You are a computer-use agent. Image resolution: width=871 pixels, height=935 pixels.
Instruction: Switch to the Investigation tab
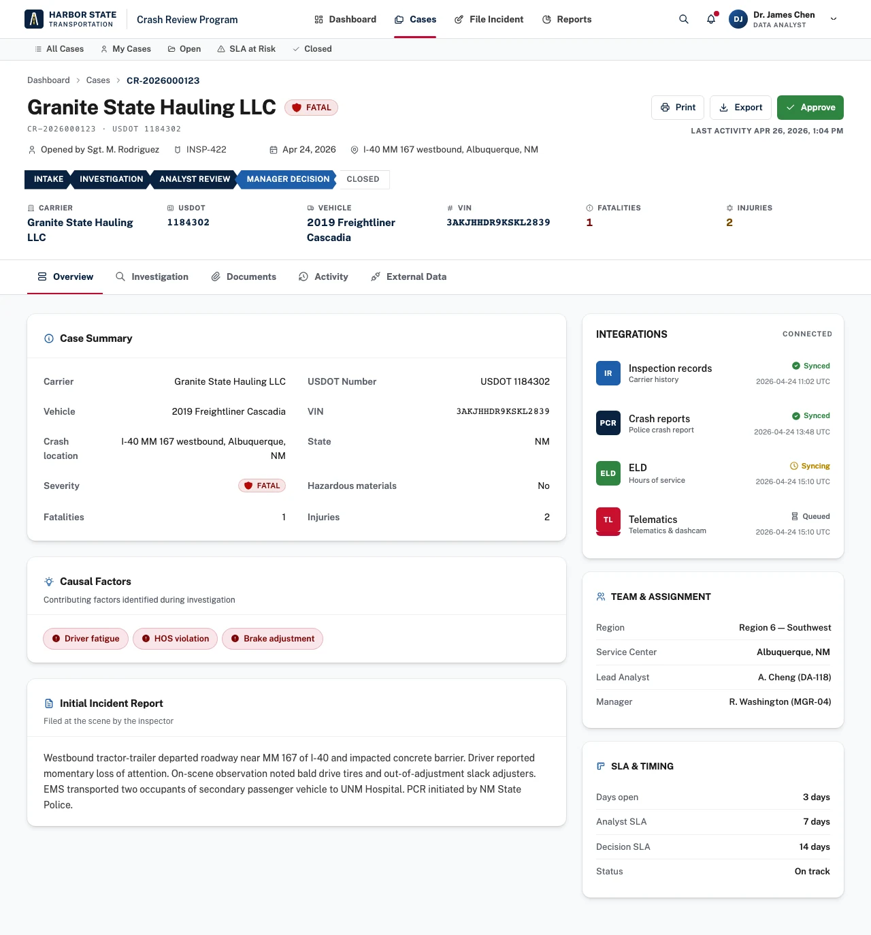152,276
